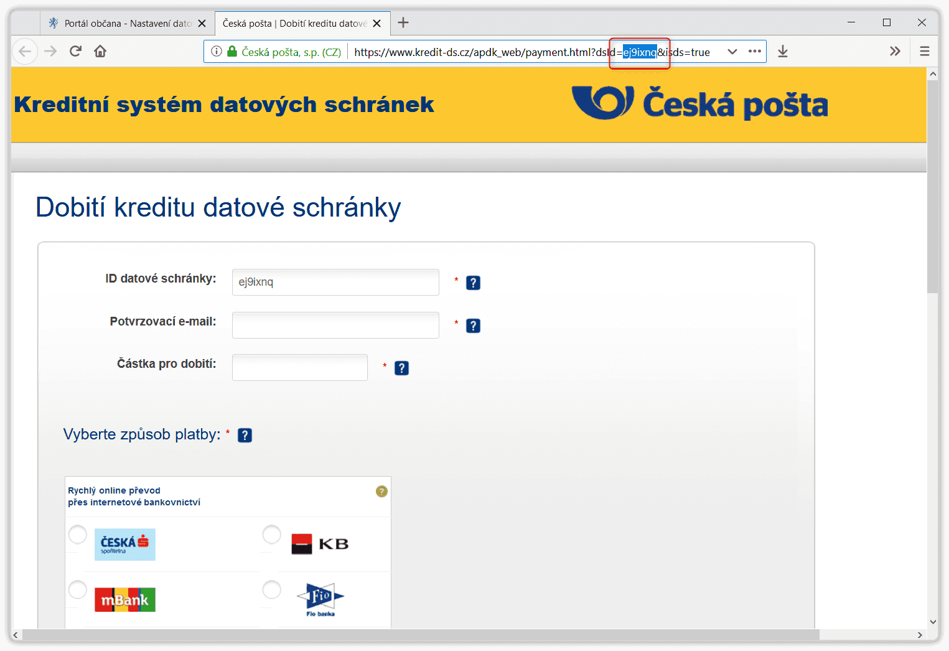Close the Firefox window
The image size is (949, 651).
point(922,22)
